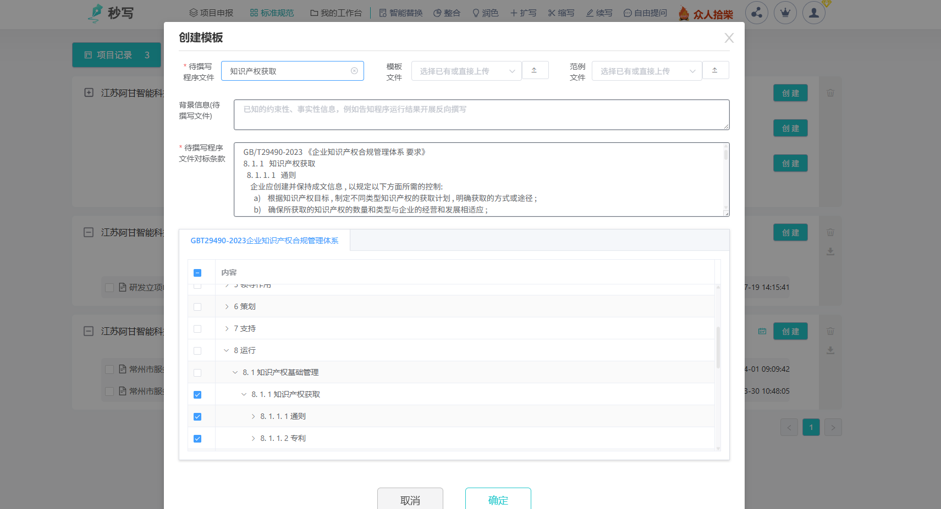Screen dimensions: 941x509
Task: Collapse the 8 运行 tree node
Action: (x=226, y=350)
